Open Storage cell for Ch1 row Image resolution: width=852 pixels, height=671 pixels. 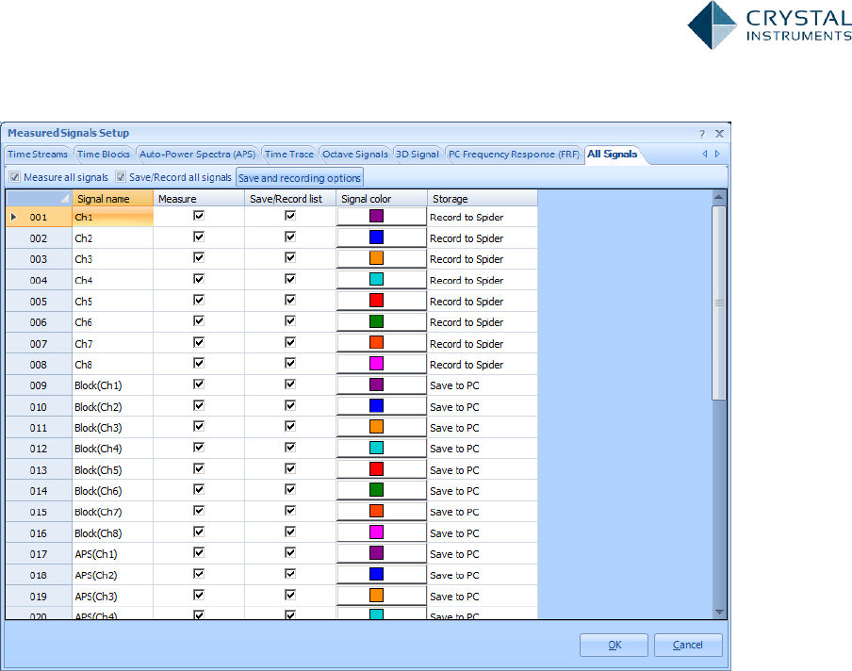click(482, 217)
